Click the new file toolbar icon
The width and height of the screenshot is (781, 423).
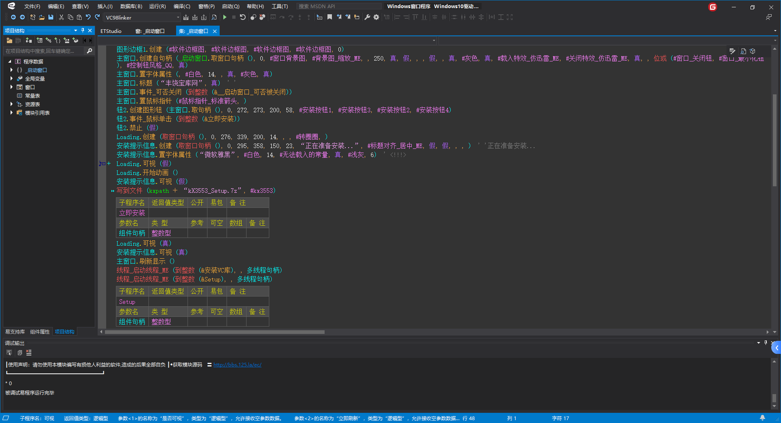[33, 17]
